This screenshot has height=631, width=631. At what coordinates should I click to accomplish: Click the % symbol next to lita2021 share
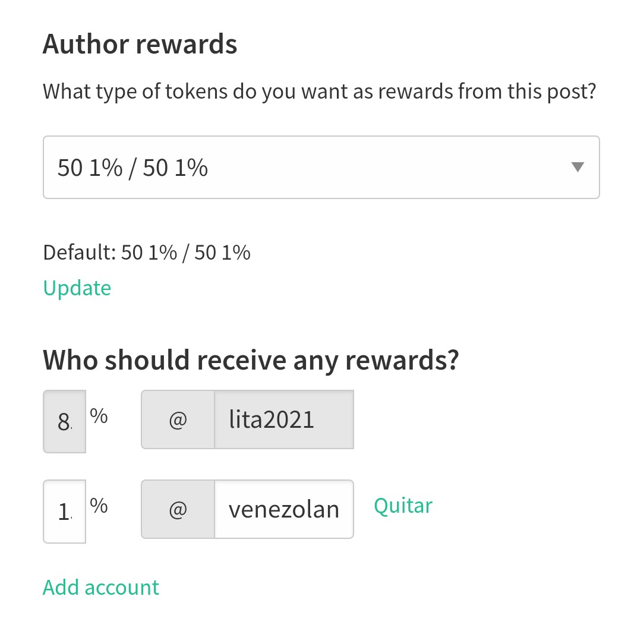(x=99, y=416)
